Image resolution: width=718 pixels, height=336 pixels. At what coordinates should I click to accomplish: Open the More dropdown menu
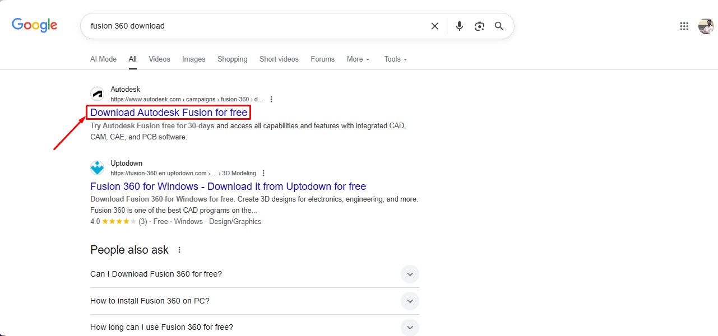[x=358, y=59]
